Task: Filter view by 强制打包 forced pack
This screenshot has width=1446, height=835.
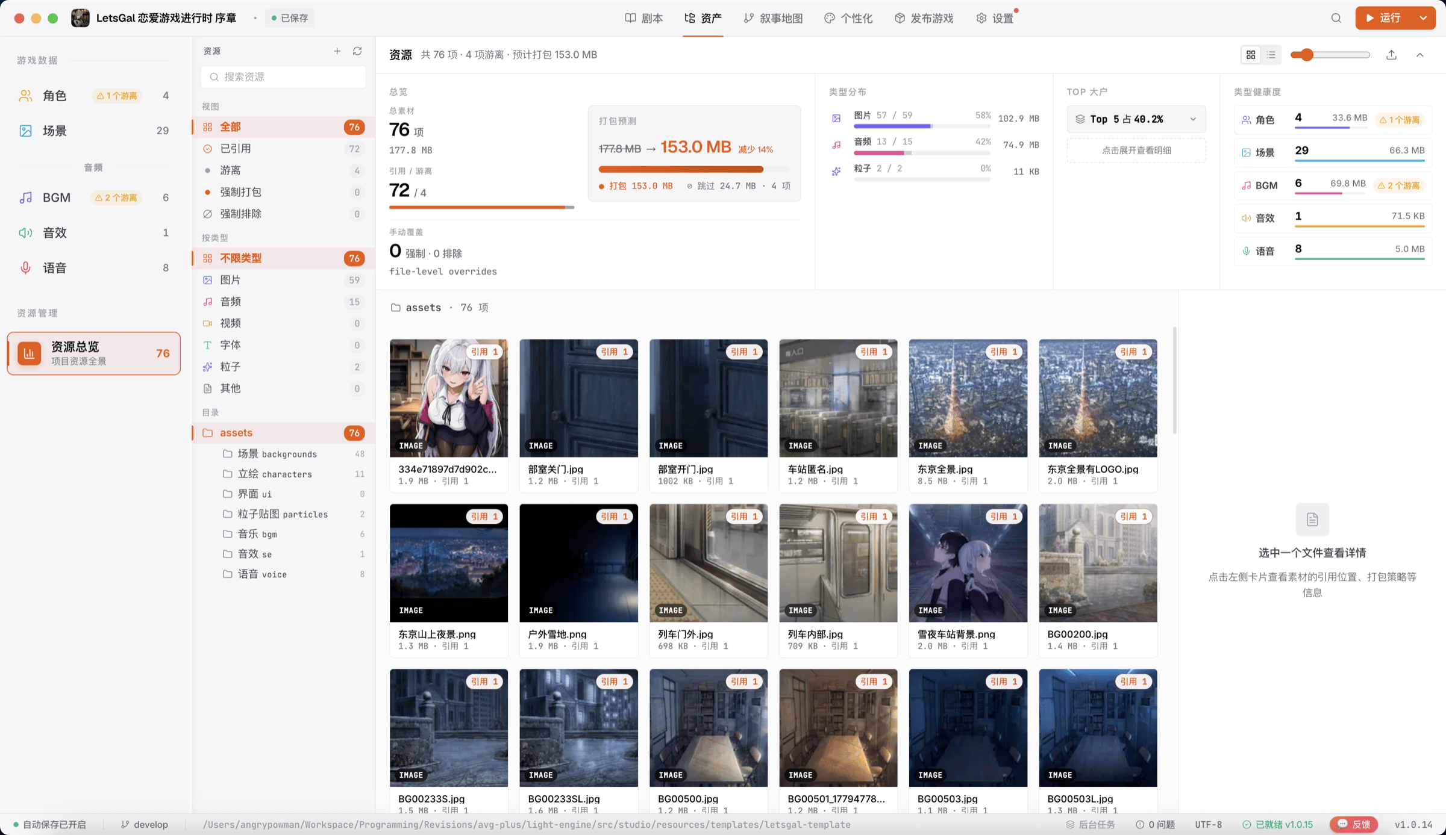Action: [x=283, y=192]
